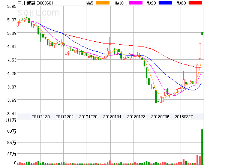Click the 20171220 date label
Viewport: 225px width, 165px height.
(88, 117)
